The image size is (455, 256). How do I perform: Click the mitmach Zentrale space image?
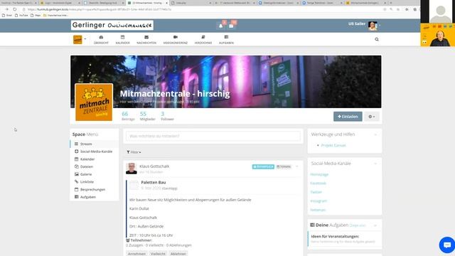pos(94,102)
